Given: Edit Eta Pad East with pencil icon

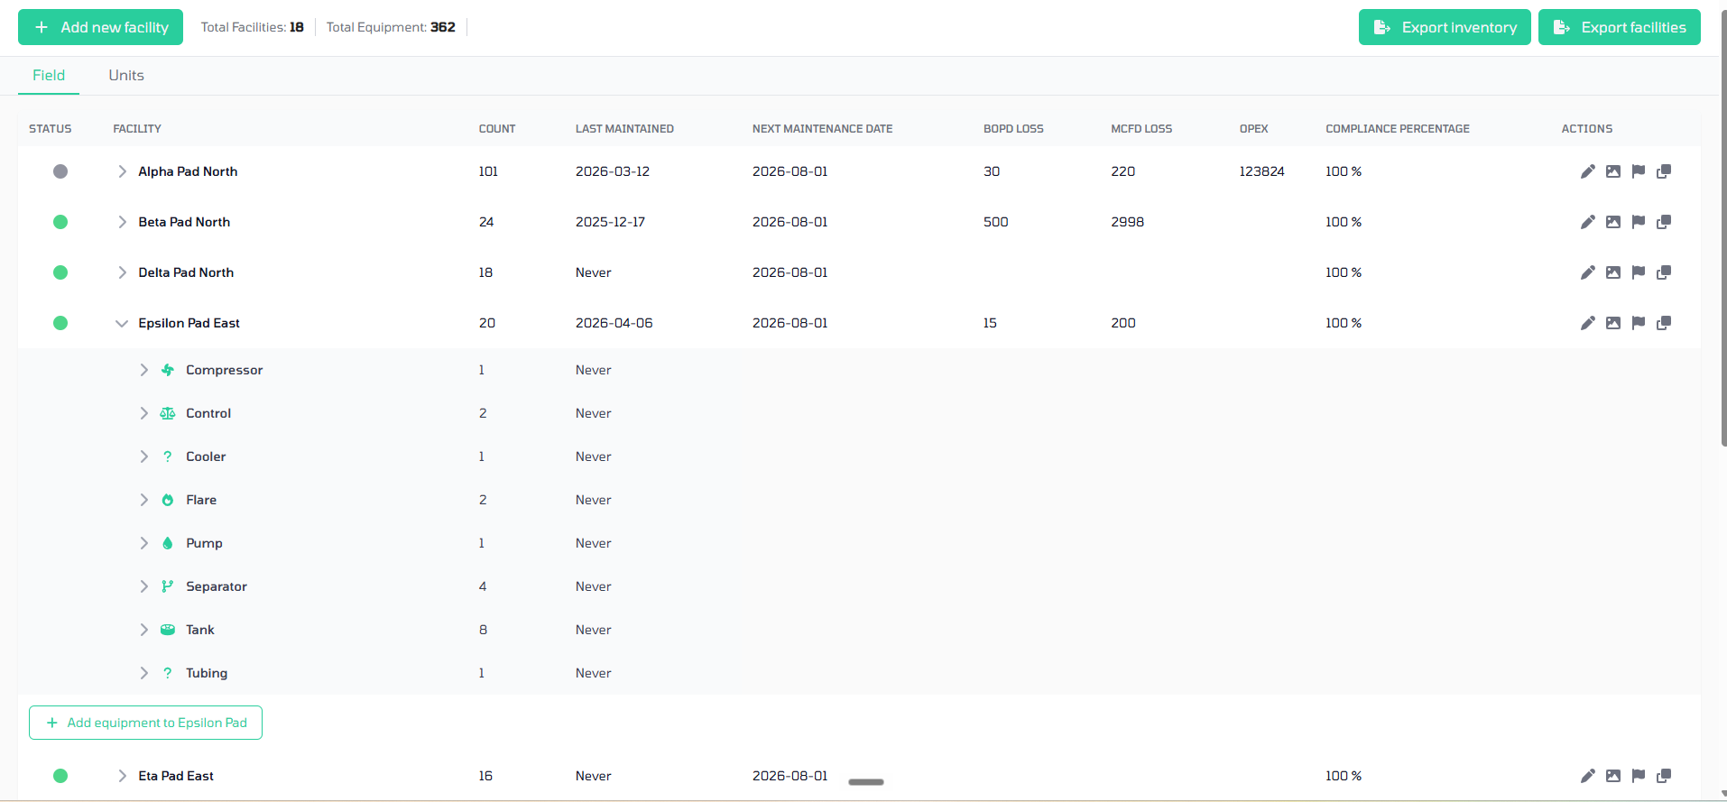Looking at the screenshot, I should click(1588, 776).
